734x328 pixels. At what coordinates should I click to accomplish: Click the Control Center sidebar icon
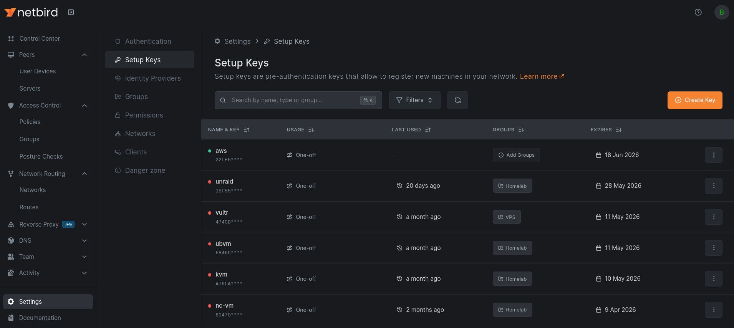[x=11, y=38]
